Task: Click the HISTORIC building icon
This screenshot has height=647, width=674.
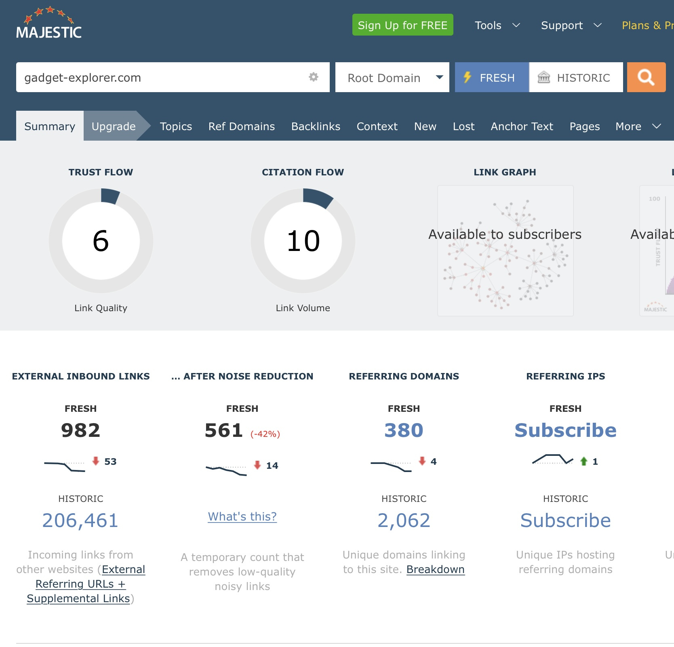Action: tap(544, 77)
